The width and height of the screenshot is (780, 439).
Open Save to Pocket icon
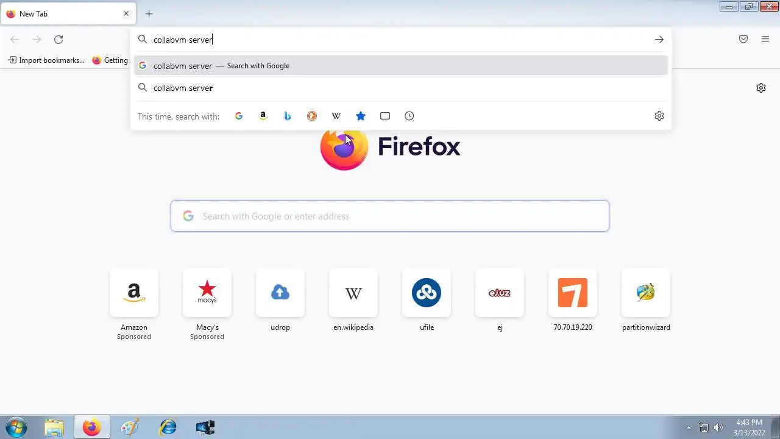[x=743, y=39]
